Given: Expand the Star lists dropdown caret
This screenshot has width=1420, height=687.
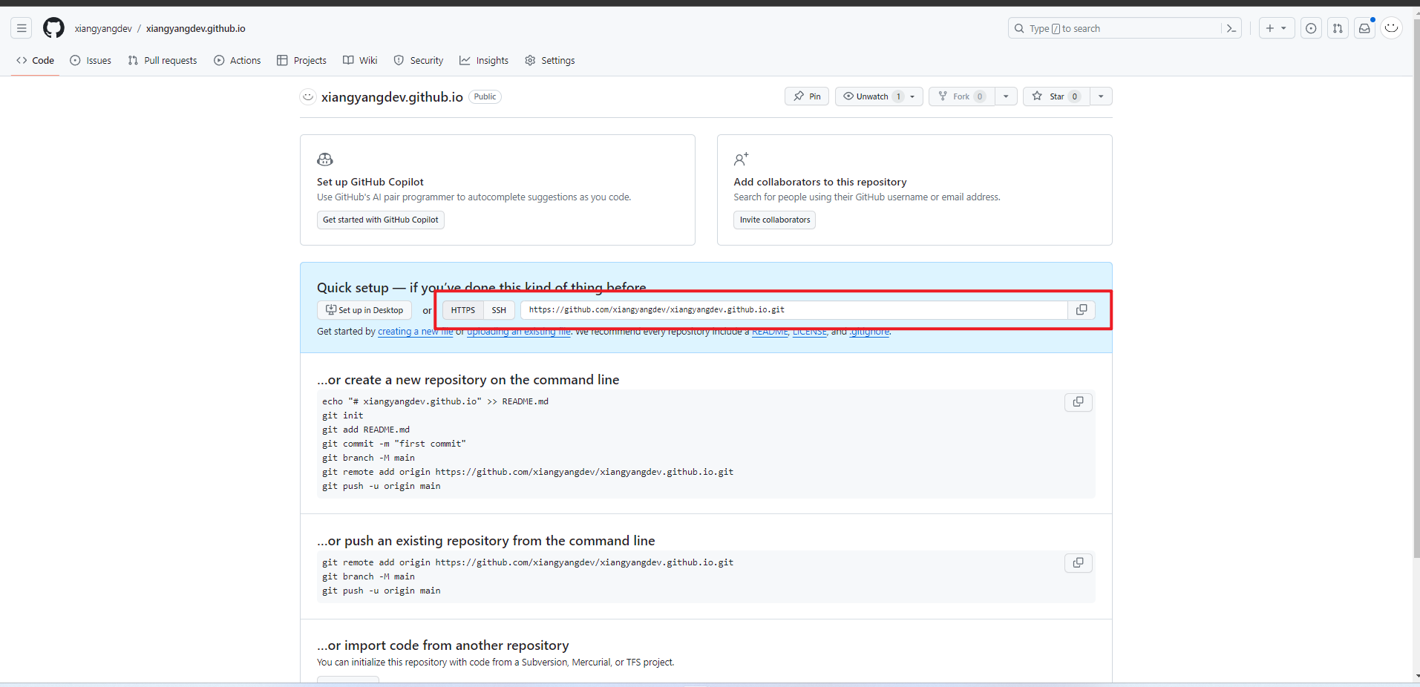Looking at the screenshot, I should pos(1101,96).
